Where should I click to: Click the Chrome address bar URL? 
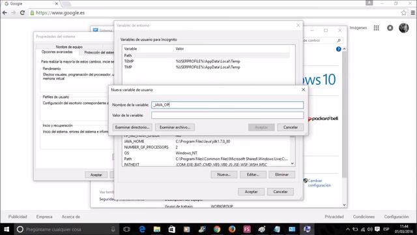(x=61, y=12)
